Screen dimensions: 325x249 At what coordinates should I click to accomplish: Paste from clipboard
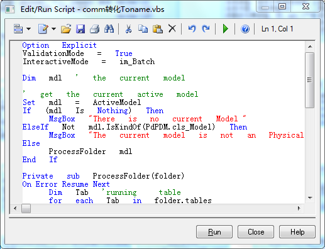158,29
